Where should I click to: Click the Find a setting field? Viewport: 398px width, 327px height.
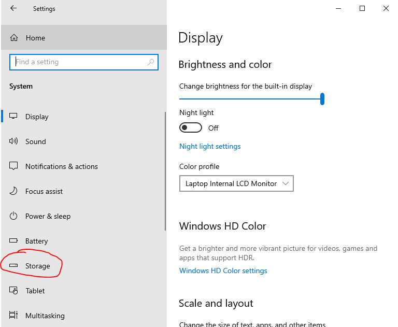click(84, 62)
